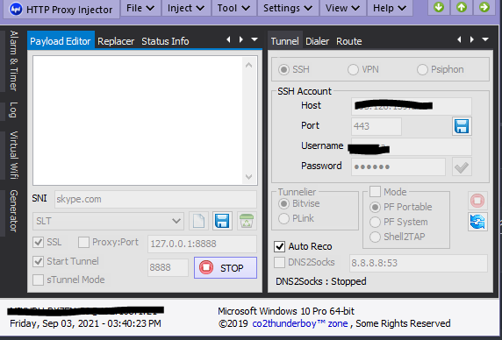Click the green recycle bin delete icon
The image size is (502, 340).
tap(247, 221)
